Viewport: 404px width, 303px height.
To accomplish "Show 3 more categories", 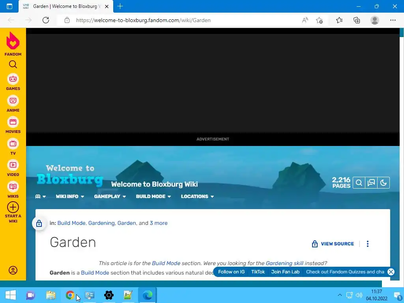I will pyautogui.click(x=159, y=223).
